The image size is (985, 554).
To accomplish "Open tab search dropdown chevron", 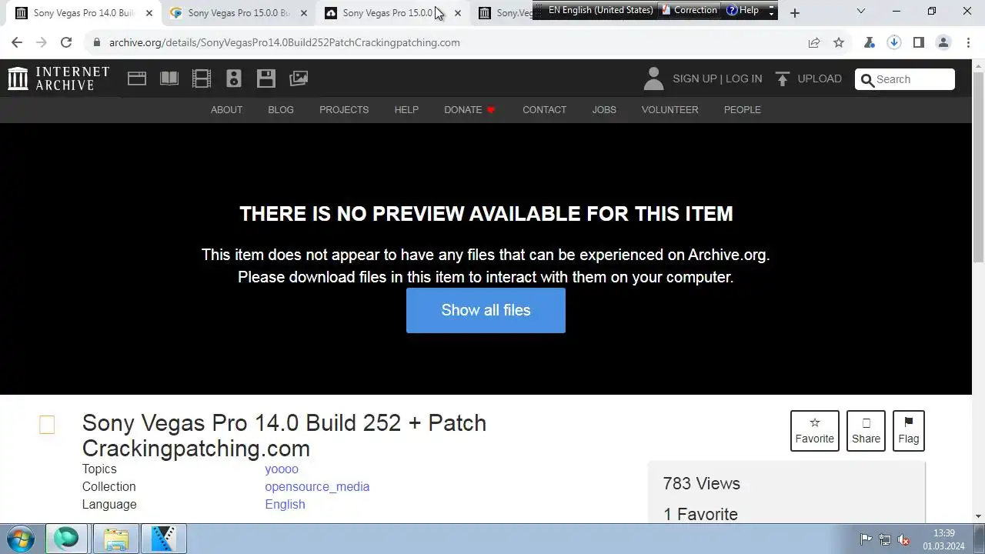I will [x=861, y=12].
